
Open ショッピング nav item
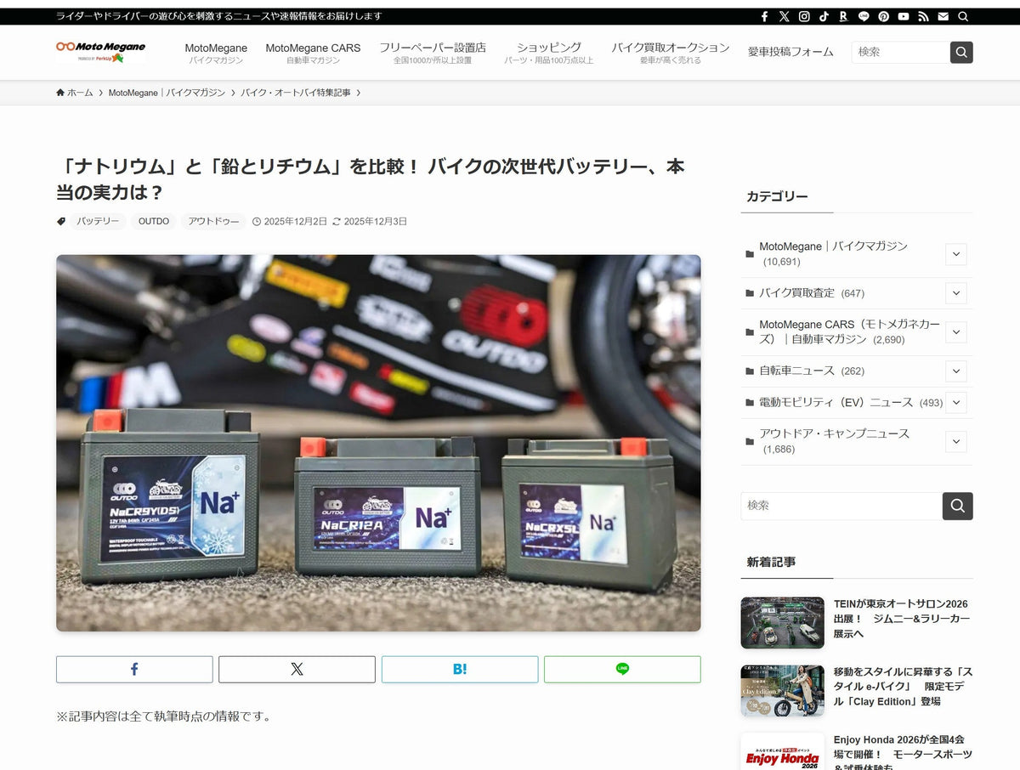click(x=549, y=53)
